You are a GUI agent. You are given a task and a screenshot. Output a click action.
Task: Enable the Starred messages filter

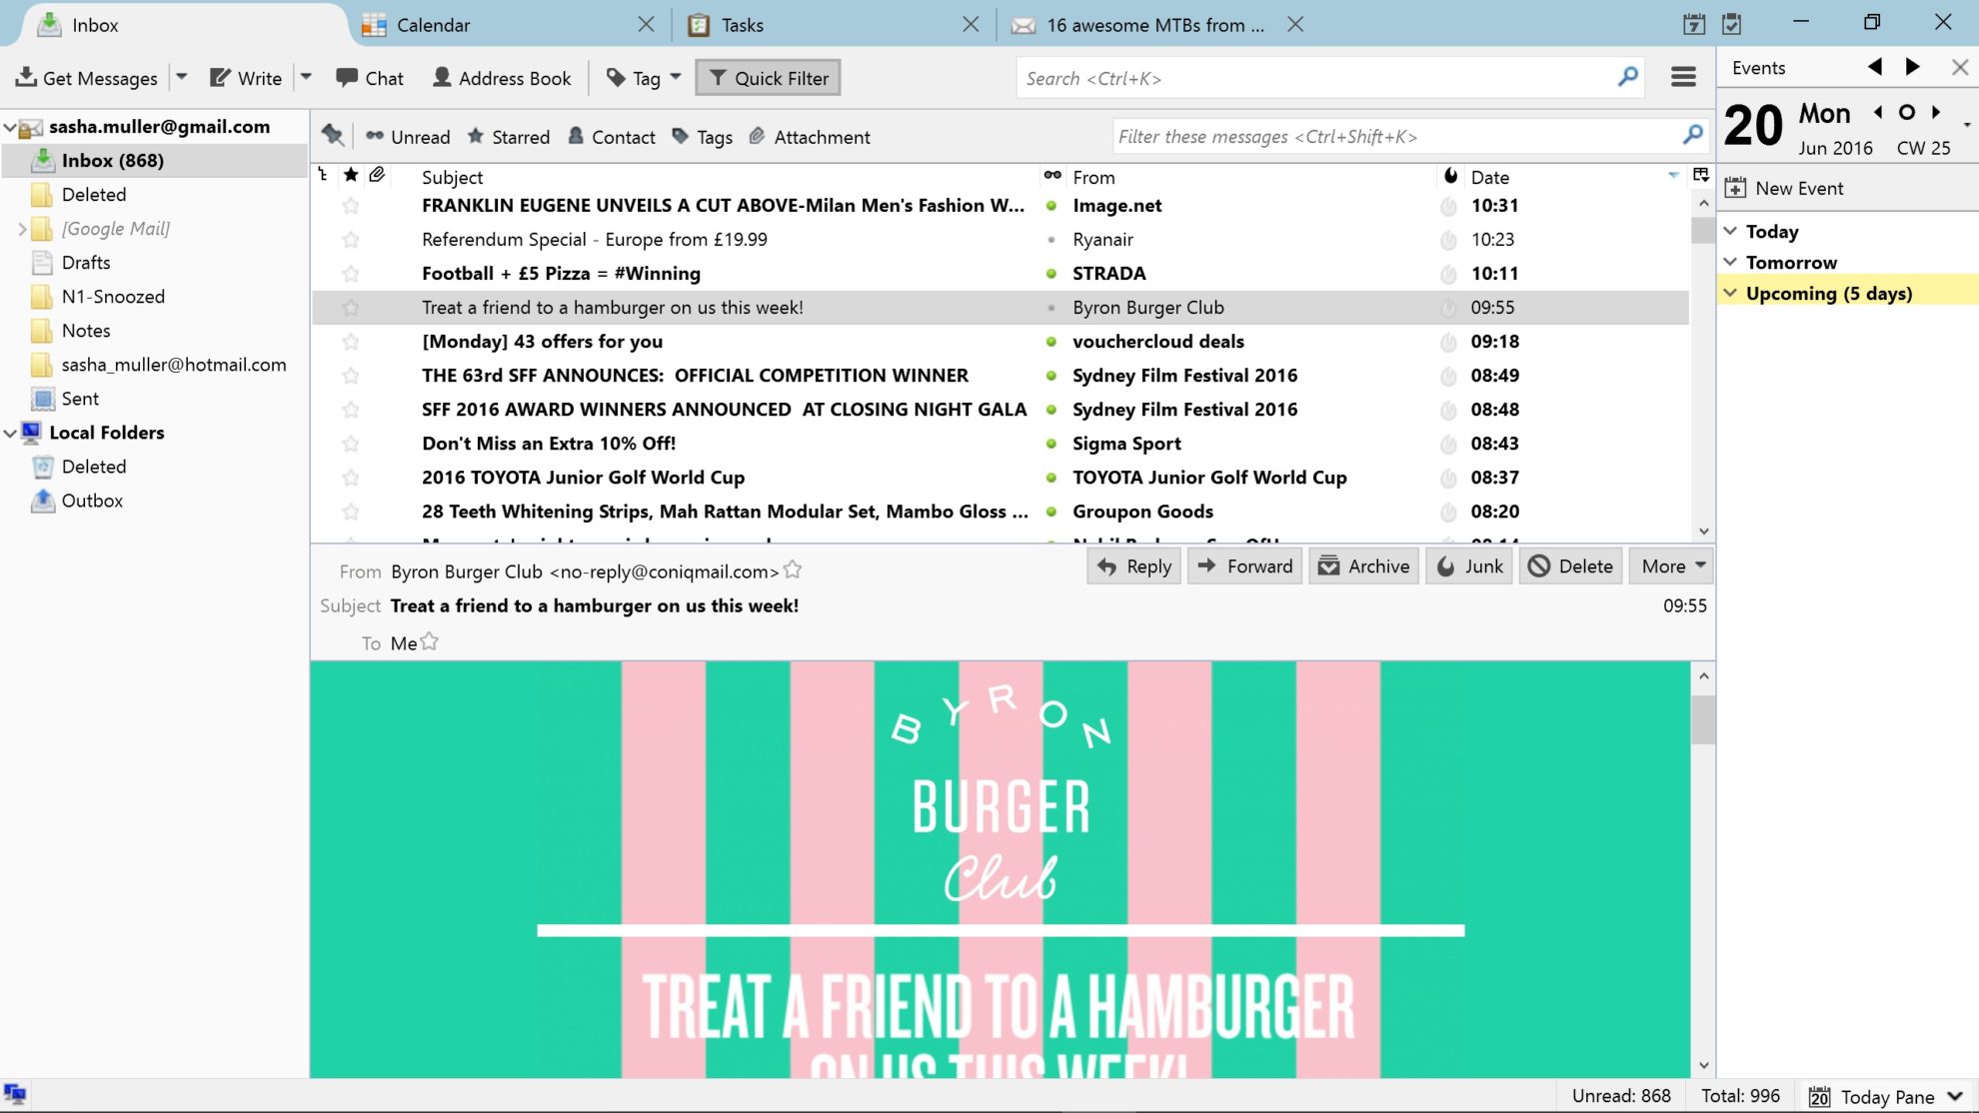509,137
